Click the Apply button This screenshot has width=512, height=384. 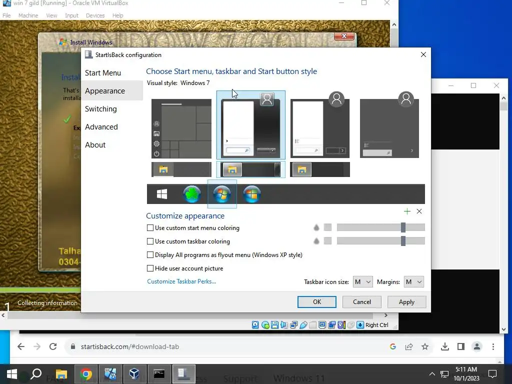tap(406, 301)
